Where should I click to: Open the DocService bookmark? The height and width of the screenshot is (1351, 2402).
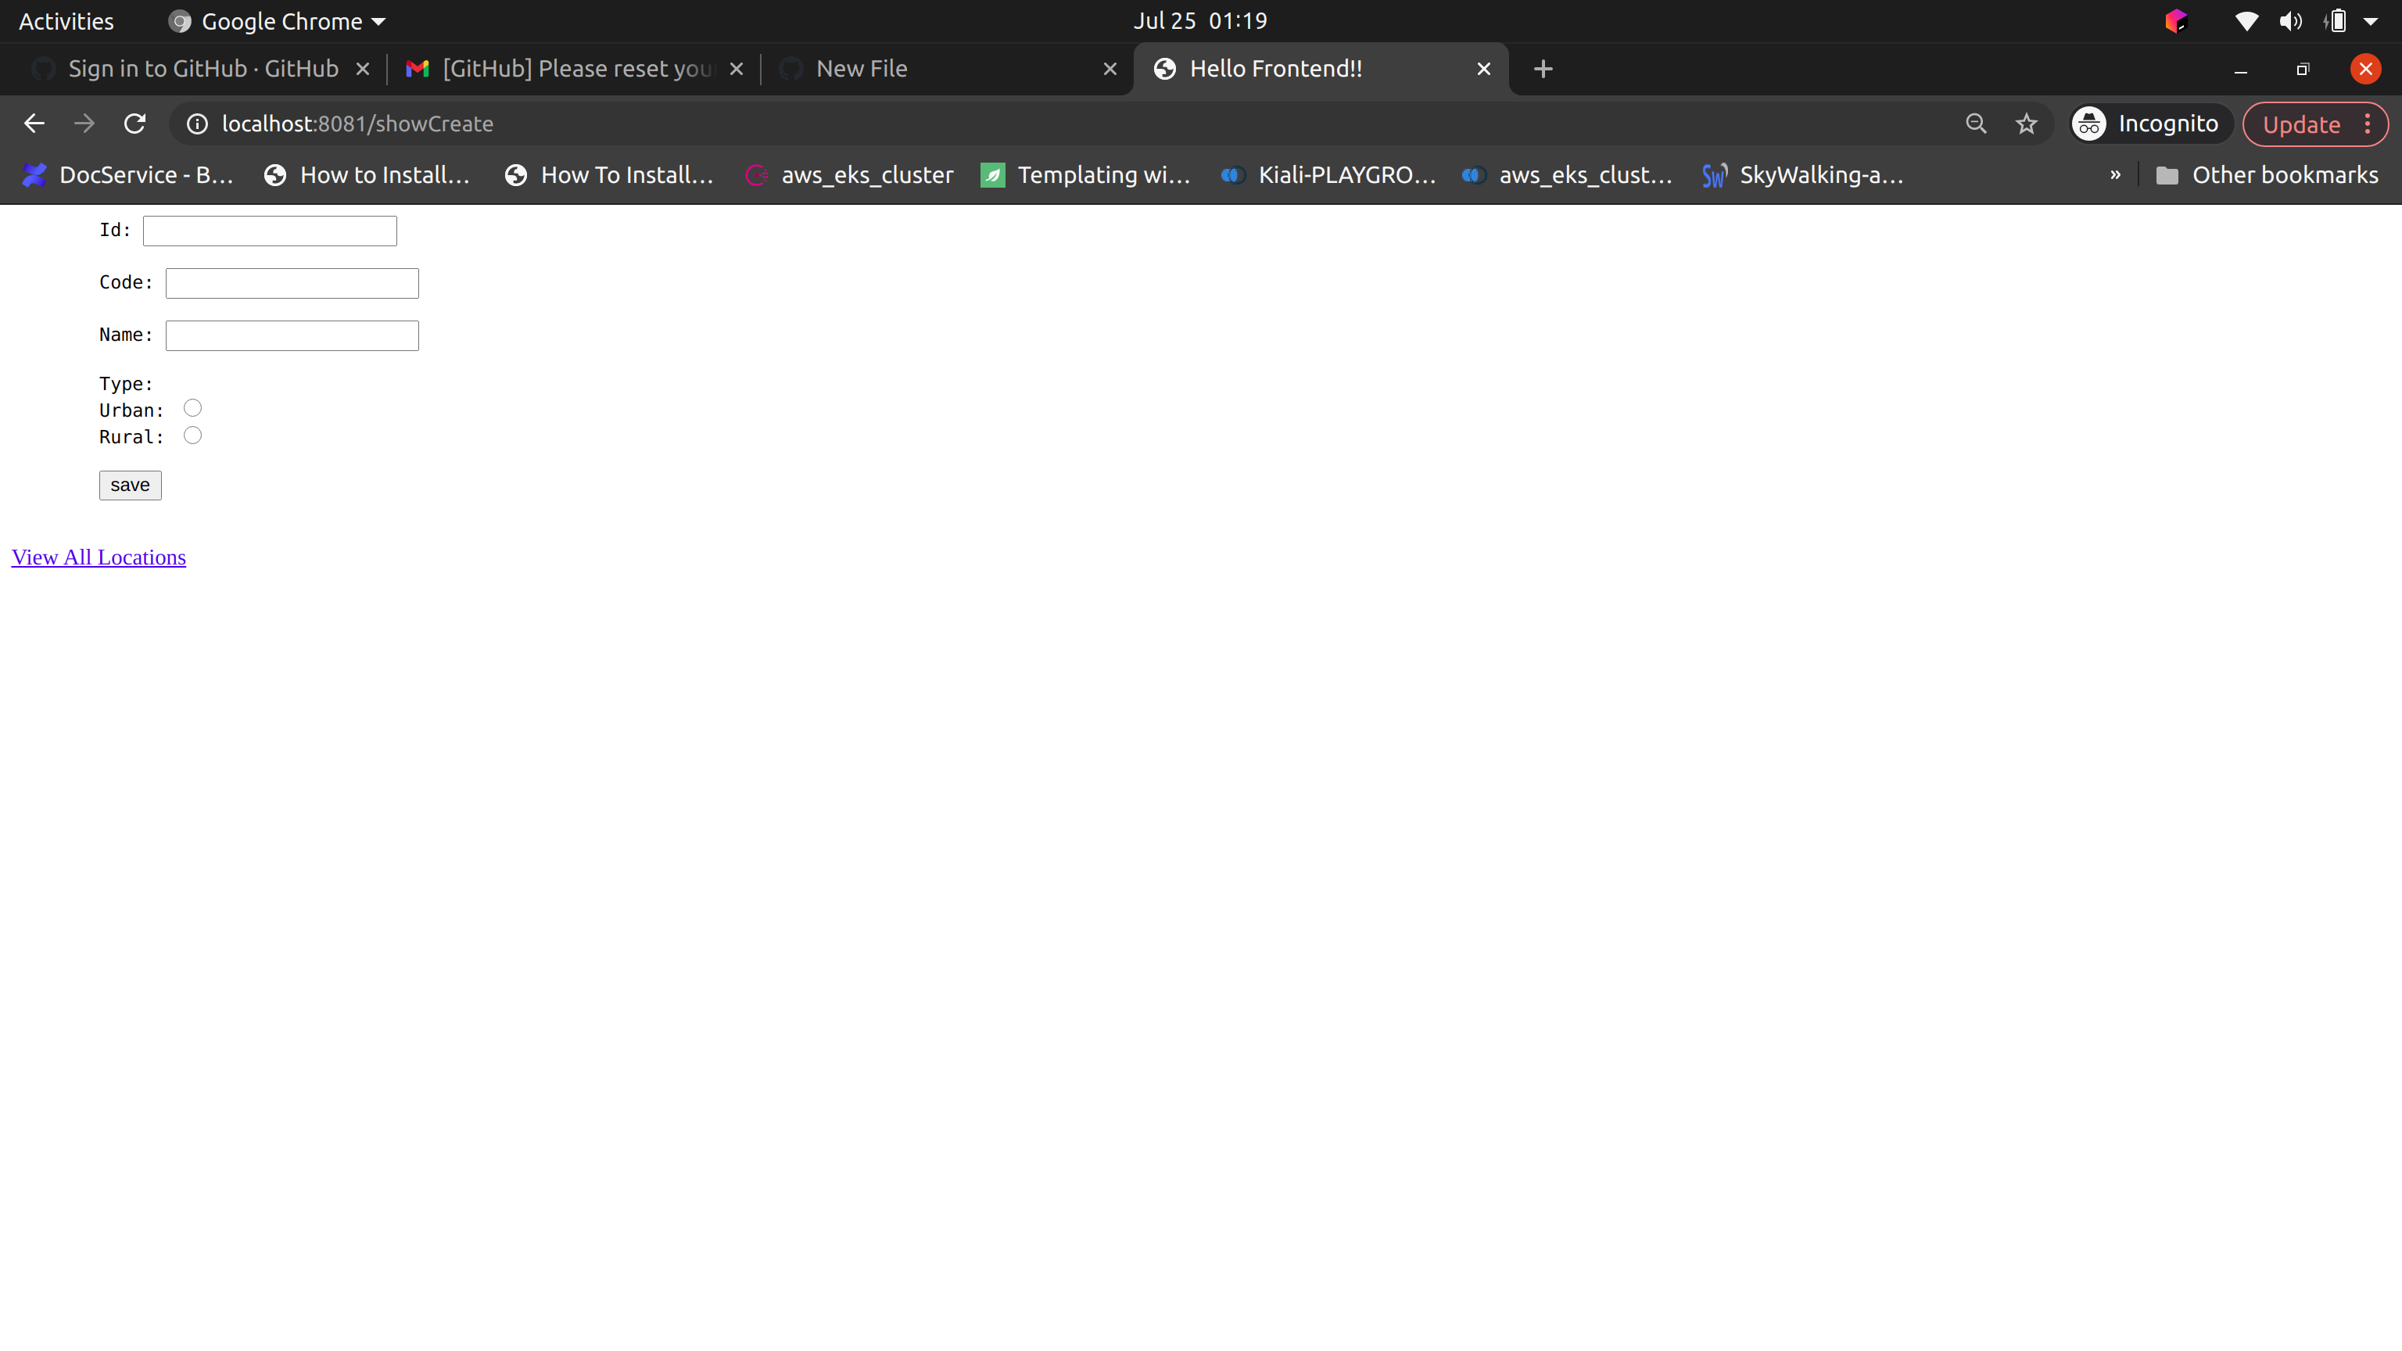126,174
